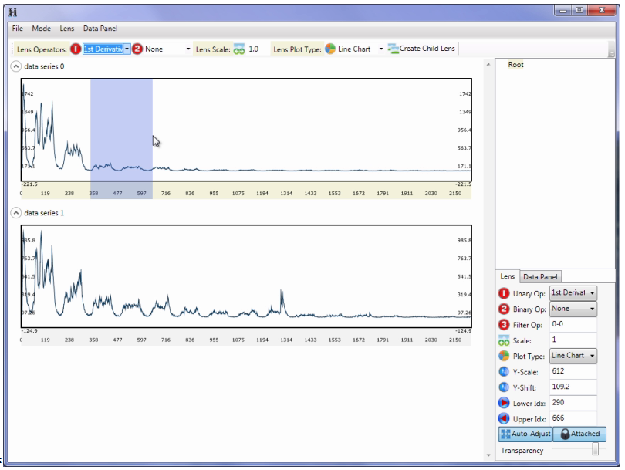Collapse the data series 0 chart
Viewport: 625px width, 470px height.
click(15, 66)
